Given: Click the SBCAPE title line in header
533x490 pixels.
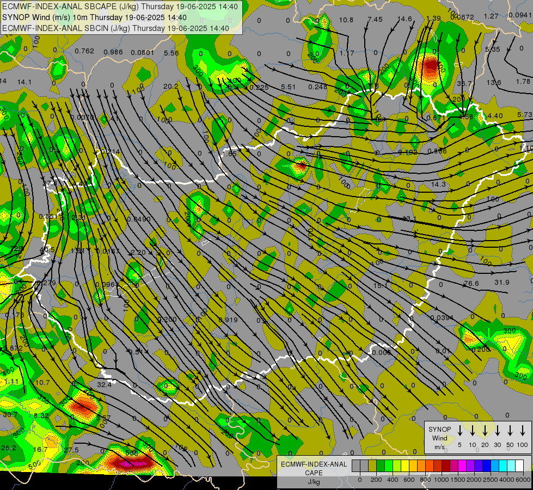Looking at the screenshot, I should (120, 7).
